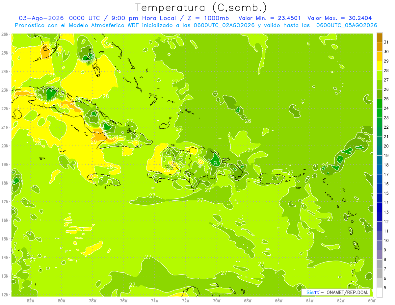
Task: Click the '8' value on the color scale
Action: [x=385, y=260]
